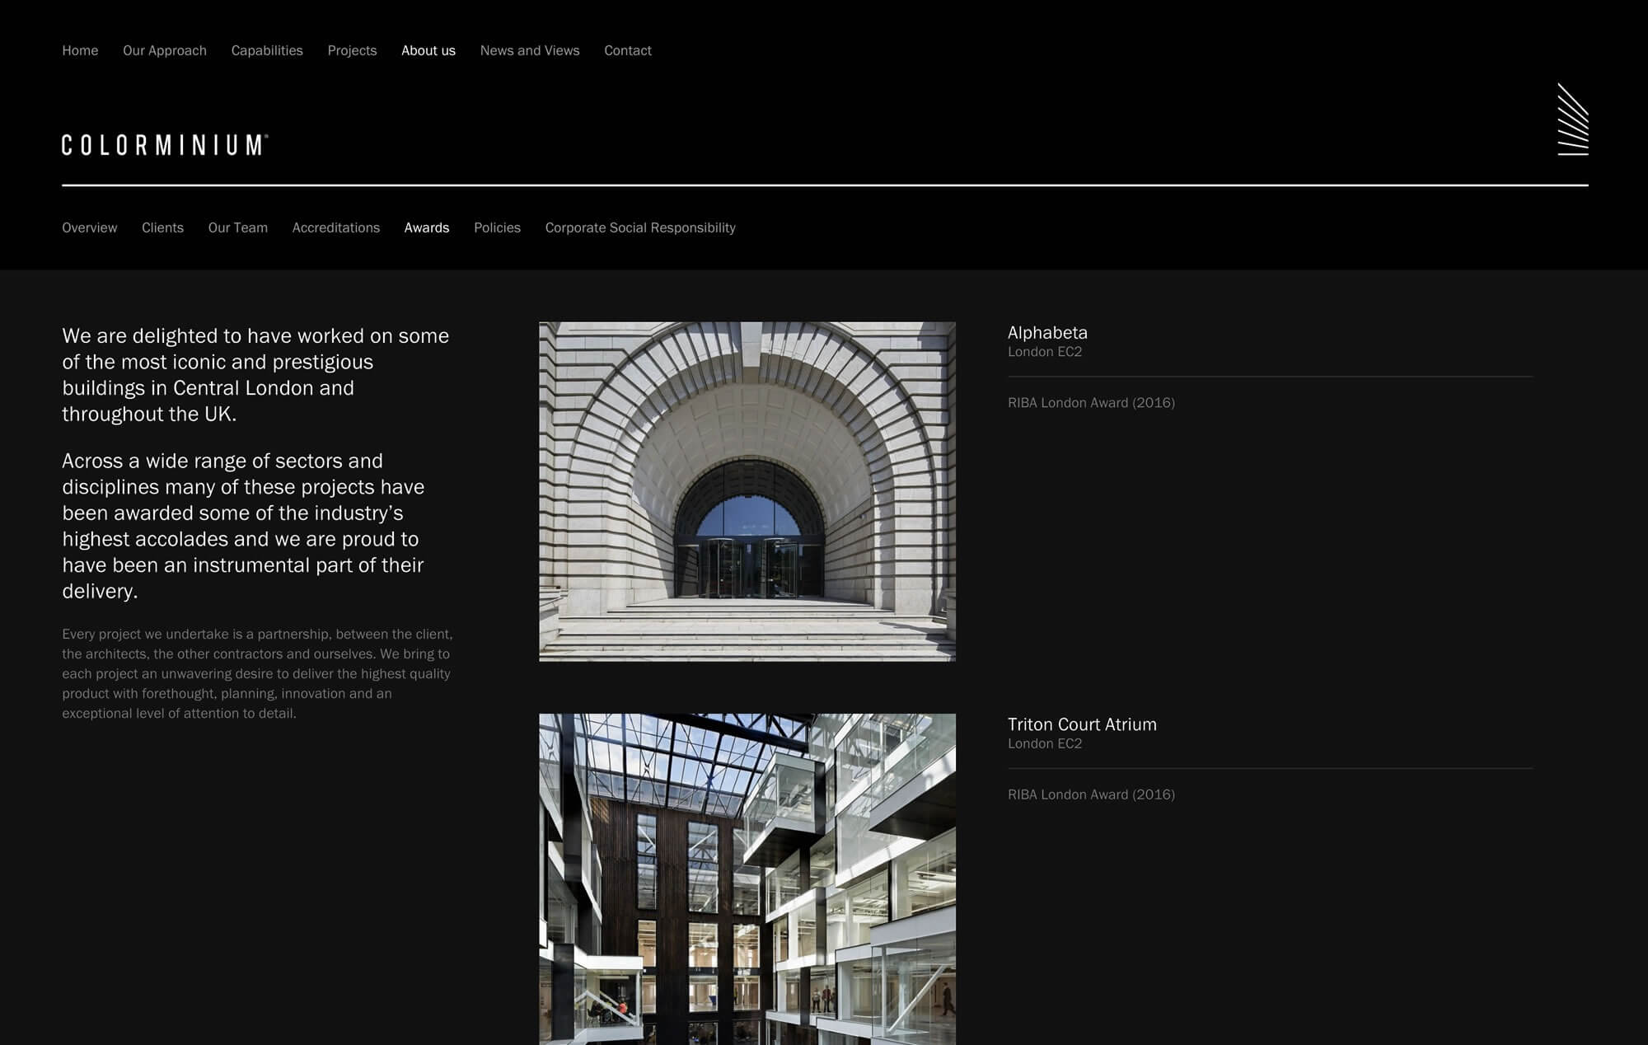The image size is (1648, 1045).
Task: Switch to the Accreditations tab
Action: pyautogui.click(x=335, y=227)
